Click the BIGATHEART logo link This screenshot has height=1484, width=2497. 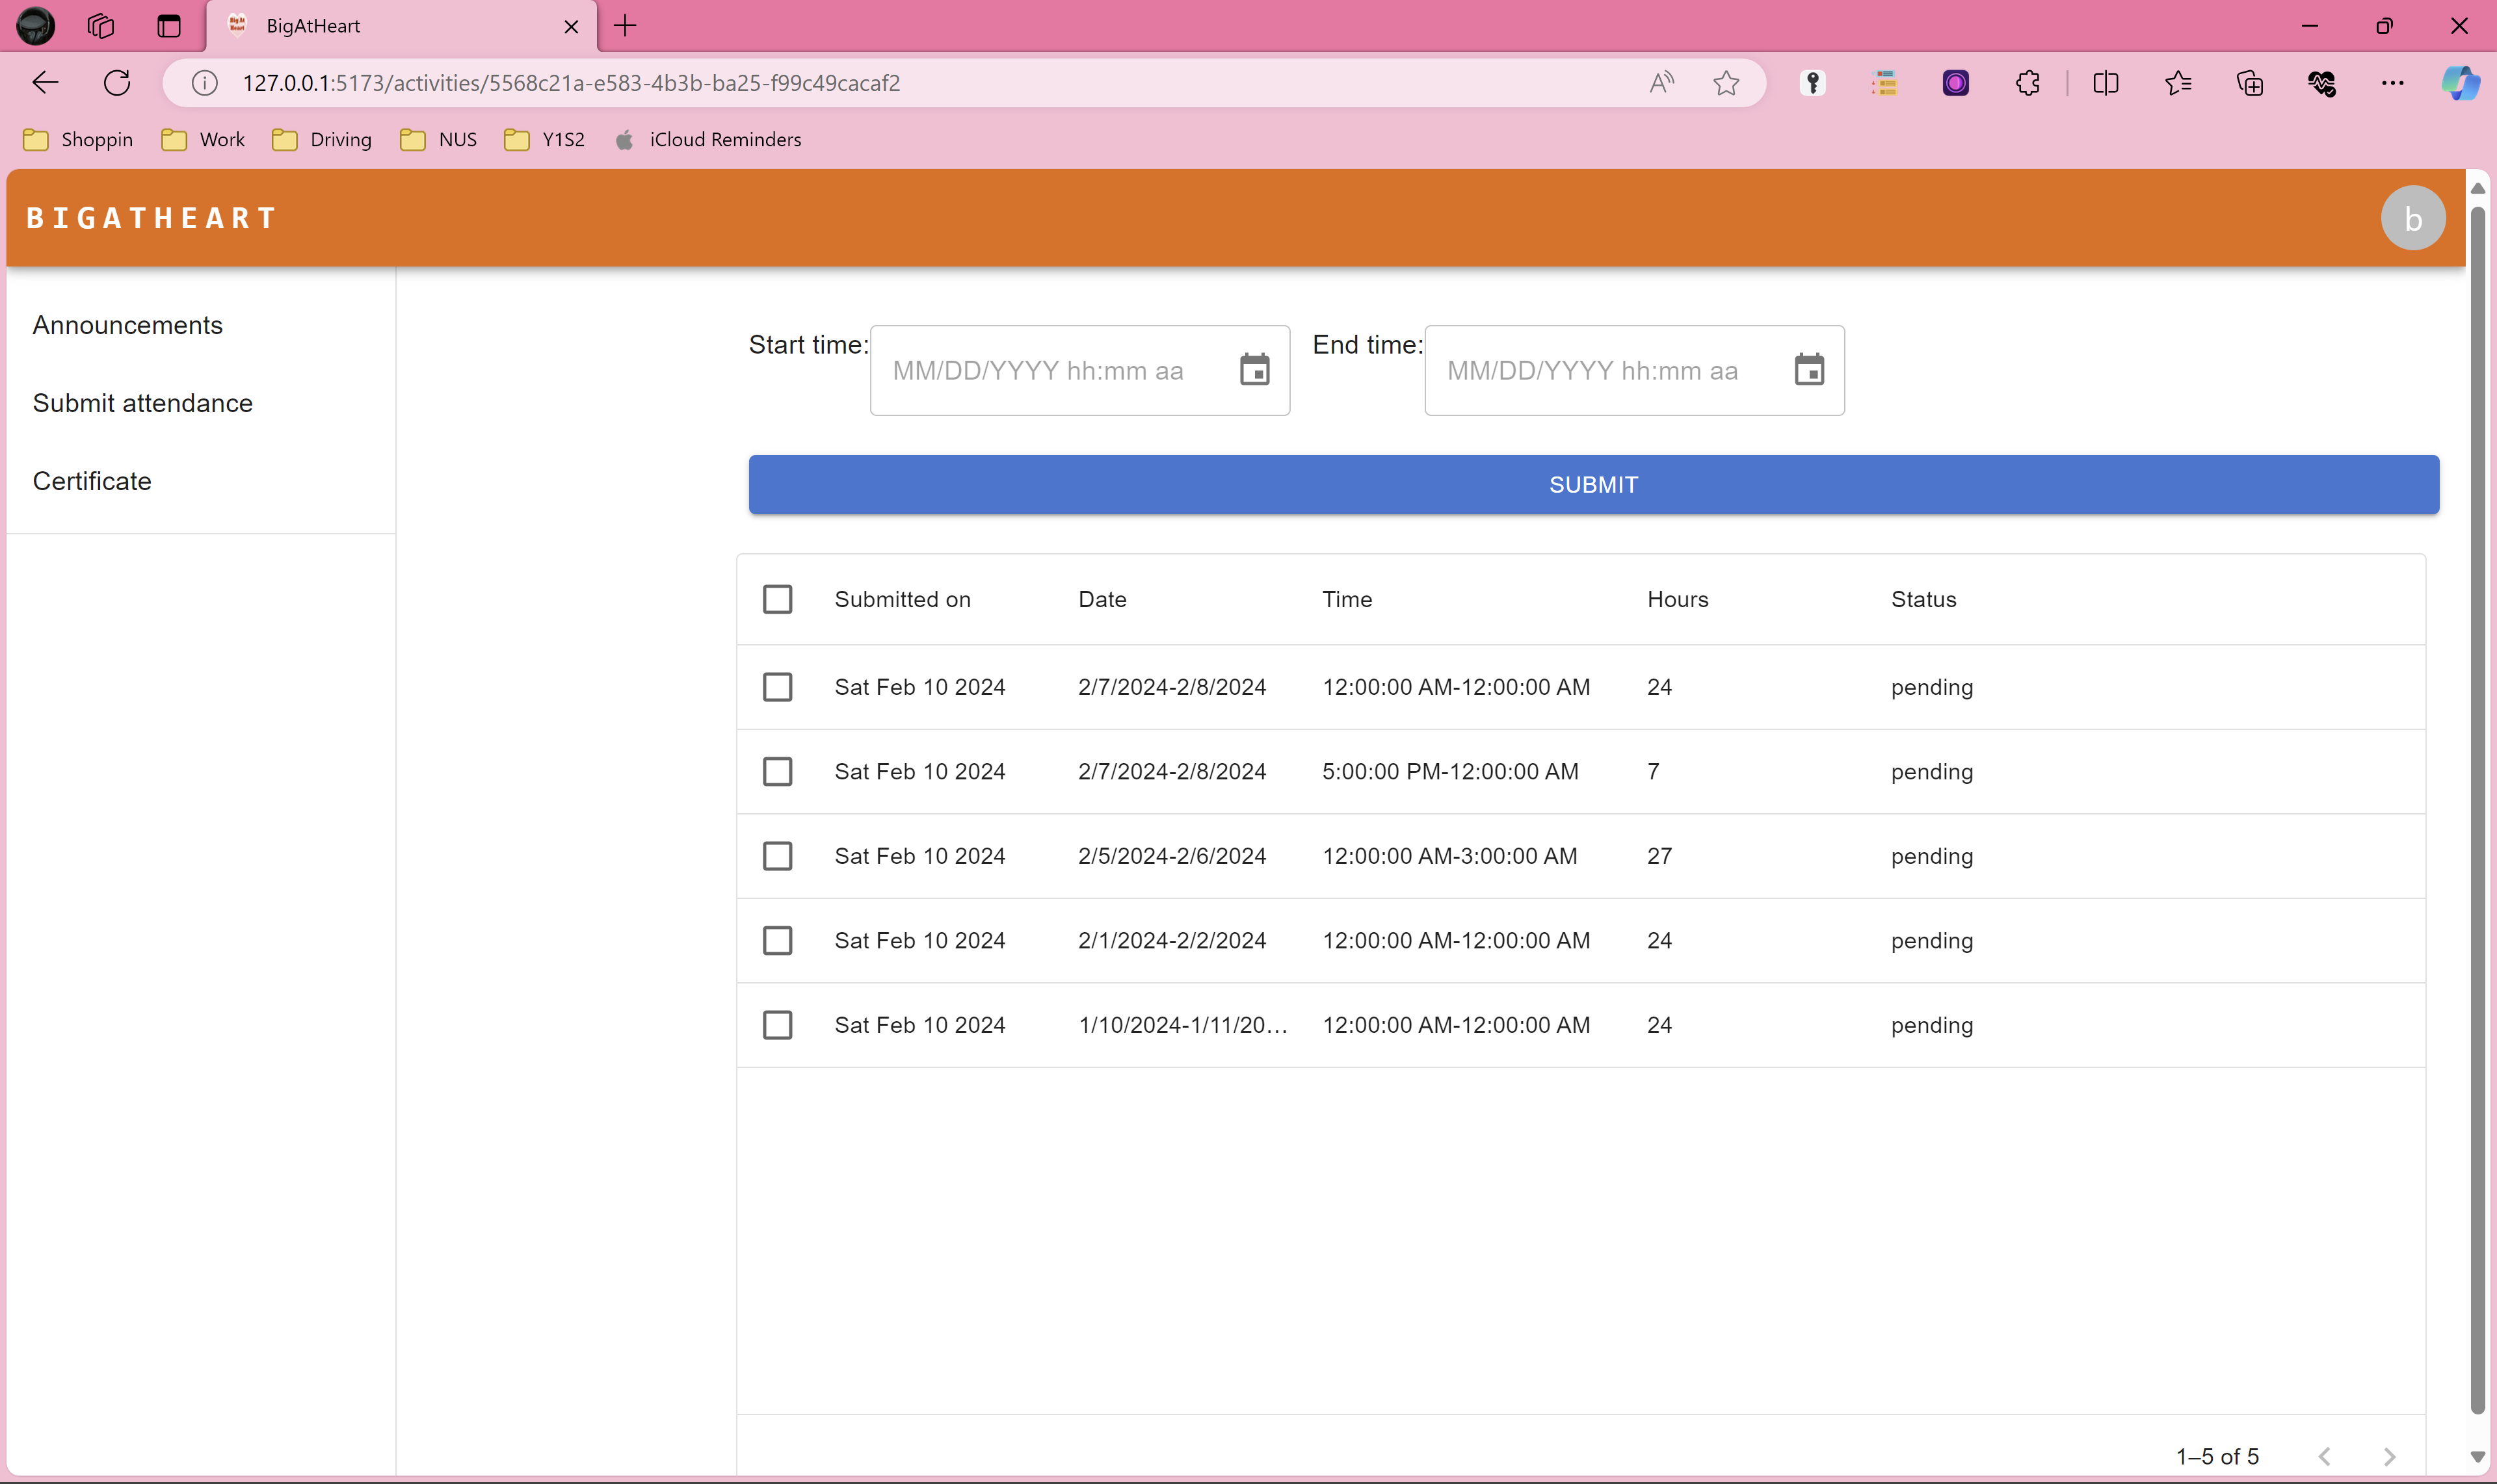[151, 218]
